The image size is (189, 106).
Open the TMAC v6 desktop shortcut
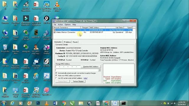(x=47, y=77)
